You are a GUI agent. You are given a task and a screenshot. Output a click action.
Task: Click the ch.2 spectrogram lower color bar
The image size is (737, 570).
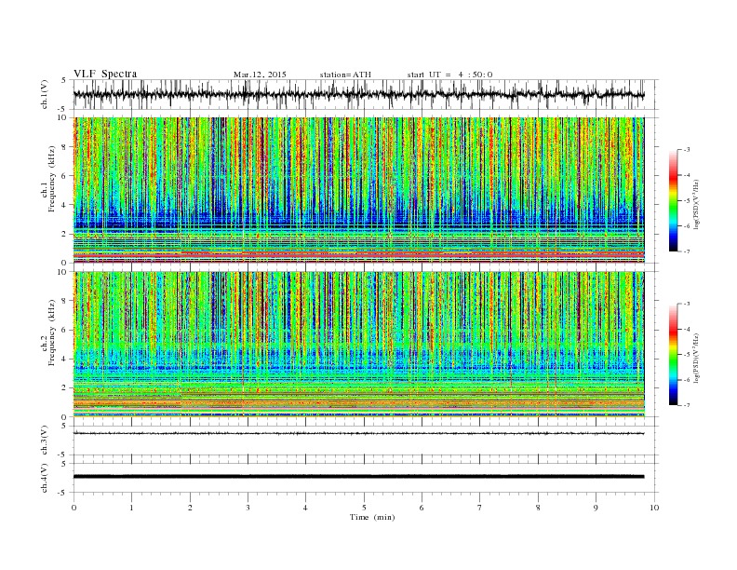click(673, 355)
